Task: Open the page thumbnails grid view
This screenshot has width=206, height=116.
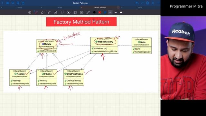Action: pos(8,3)
